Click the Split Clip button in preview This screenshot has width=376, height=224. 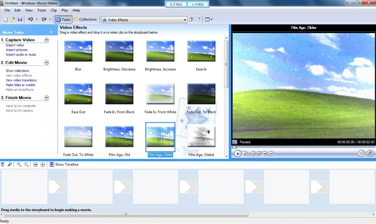pyautogui.click(x=362, y=154)
